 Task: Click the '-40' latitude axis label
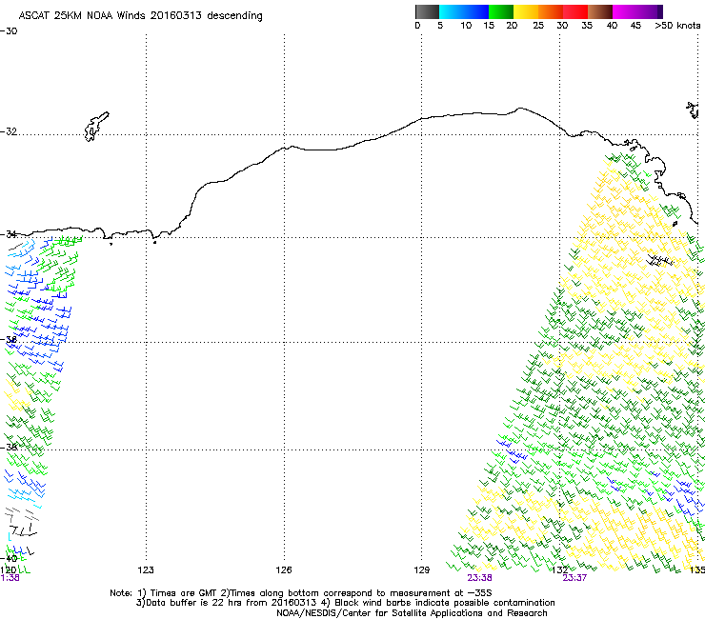click(x=9, y=558)
